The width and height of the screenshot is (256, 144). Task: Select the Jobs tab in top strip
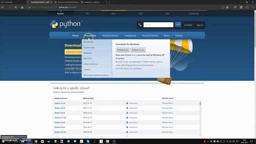(167, 14)
